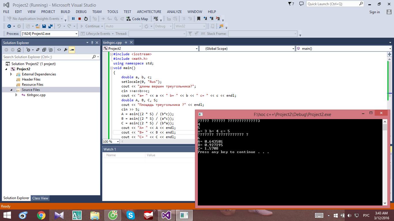This screenshot has height=221, width=394.
Task: Toggle auto-hide pin on Solution Explorer
Action: pyautogui.click(x=92, y=43)
